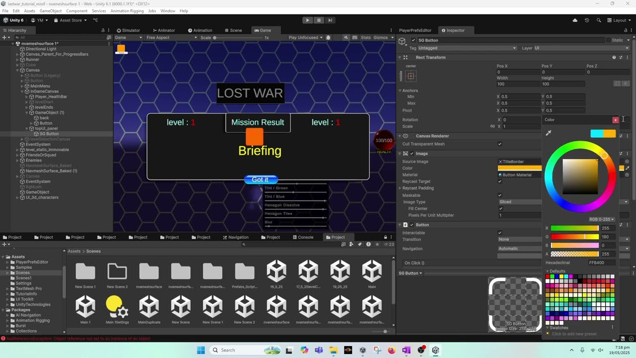Open the Asset Store dropdown
This screenshot has width=636, height=358.
click(70, 20)
